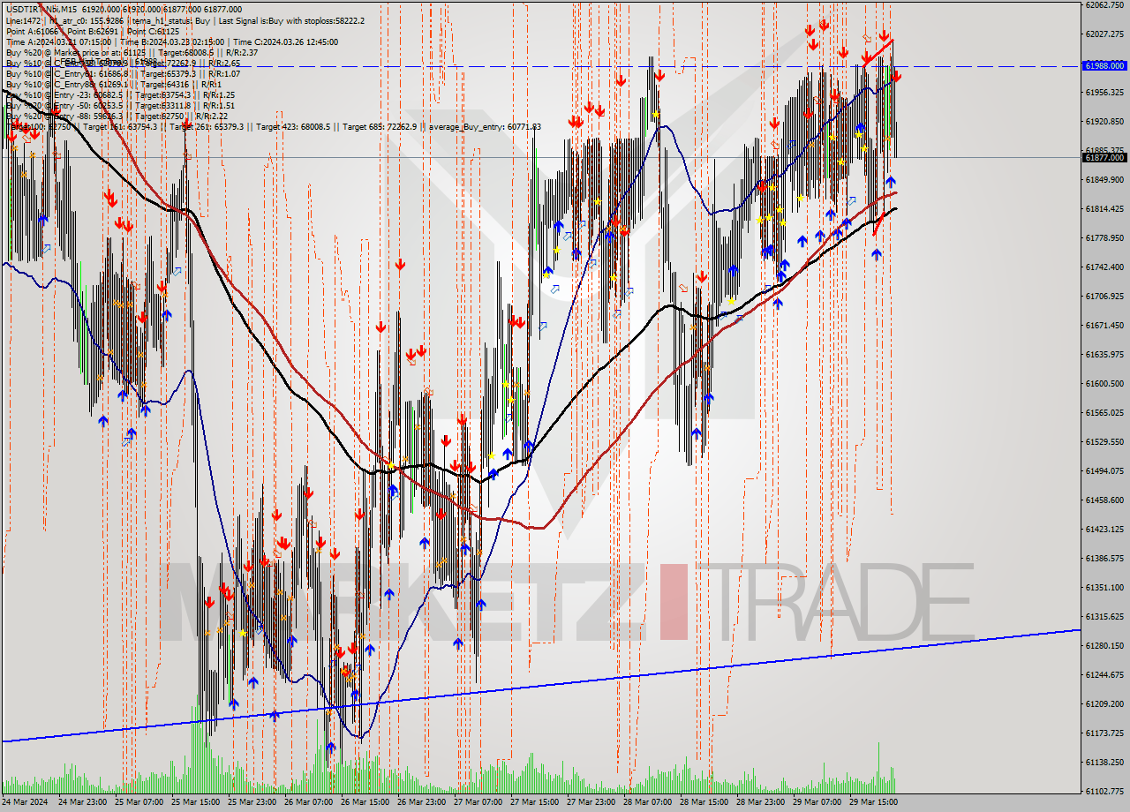Click the '27 Mar 07:00' time axis label

(478, 802)
